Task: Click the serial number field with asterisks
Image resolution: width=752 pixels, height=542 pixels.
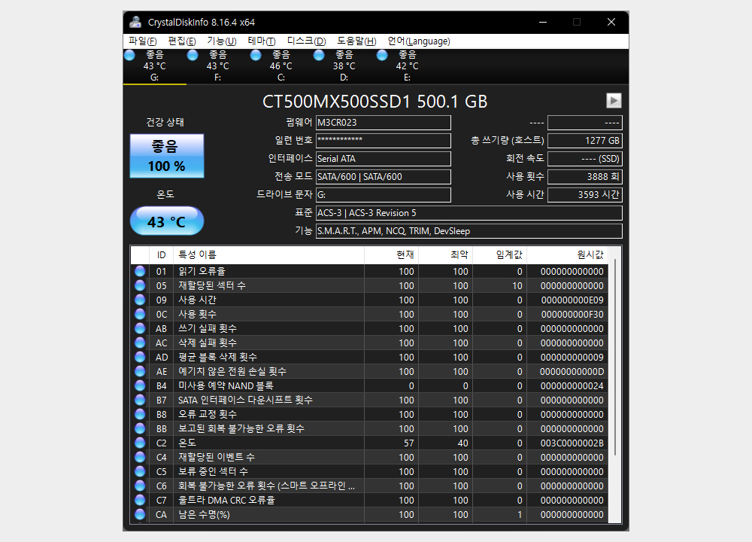Action: click(x=384, y=141)
